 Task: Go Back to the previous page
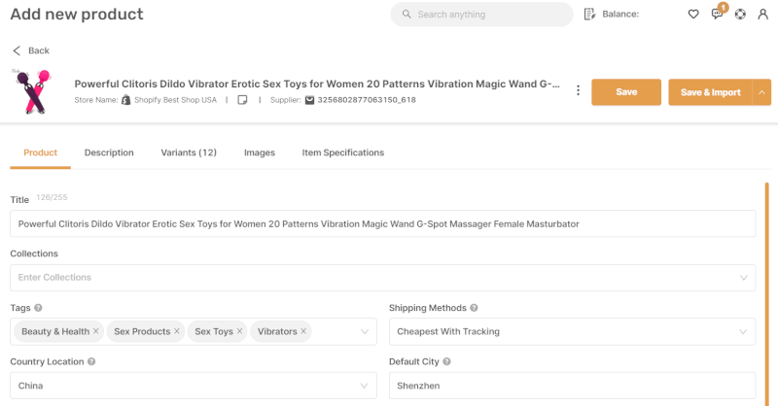coord(31,51)
